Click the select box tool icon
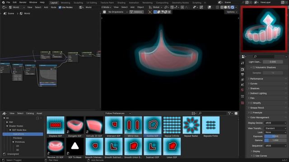The height and width of the screenshot is (162, 289). coord(150,12)
